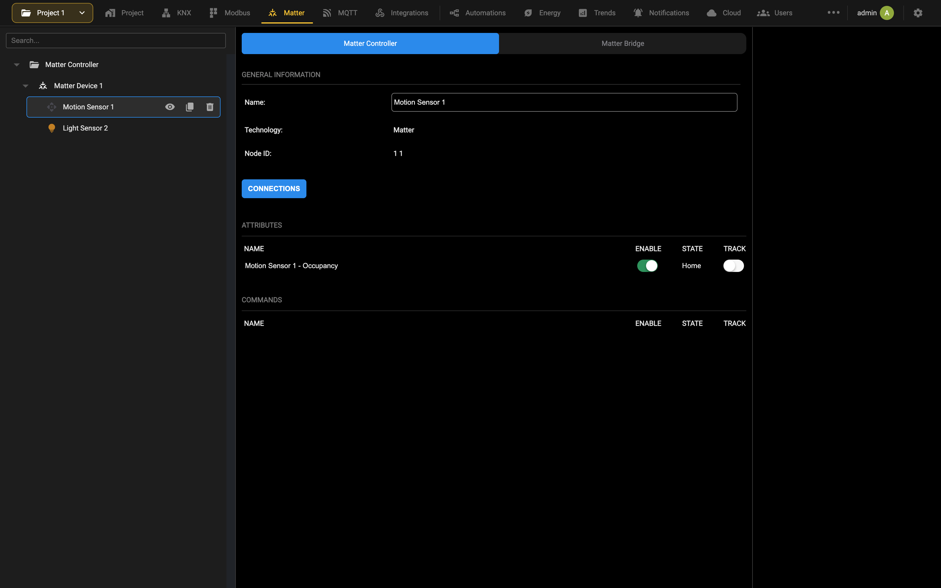Click the Matter Controller tree label
This screenshot has height=588, width=941.
[72, 65]
